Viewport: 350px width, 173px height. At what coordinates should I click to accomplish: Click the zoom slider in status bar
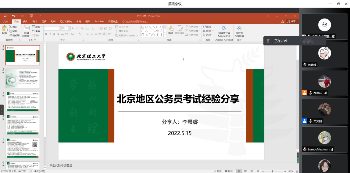[x=272, y=171]
